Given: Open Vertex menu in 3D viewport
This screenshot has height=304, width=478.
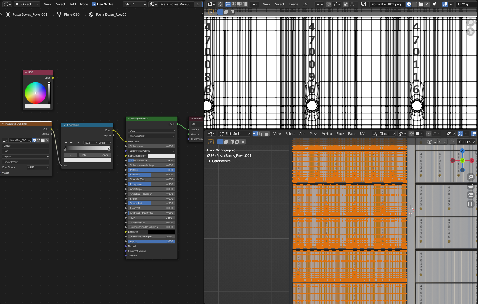Looking at the screenshot, I should (327, 134).
